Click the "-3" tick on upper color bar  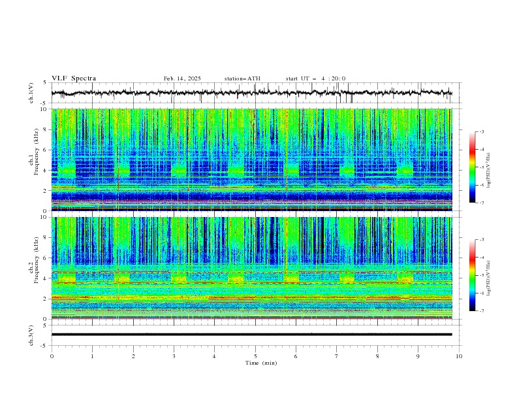[481, 131]
